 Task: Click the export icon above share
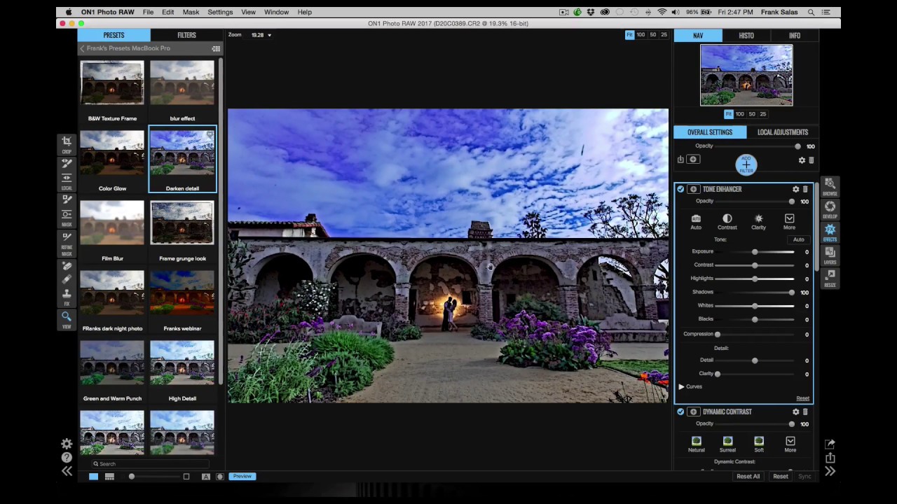[x=830, y=444]
